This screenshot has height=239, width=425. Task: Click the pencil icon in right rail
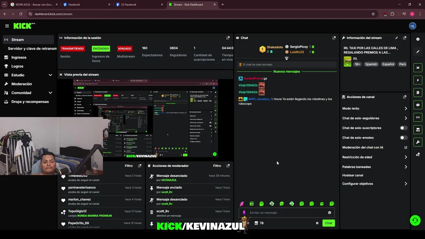point(418,52)
